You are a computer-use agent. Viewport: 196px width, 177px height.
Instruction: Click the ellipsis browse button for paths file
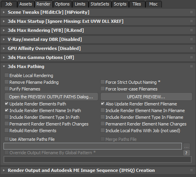pos(186,146)
